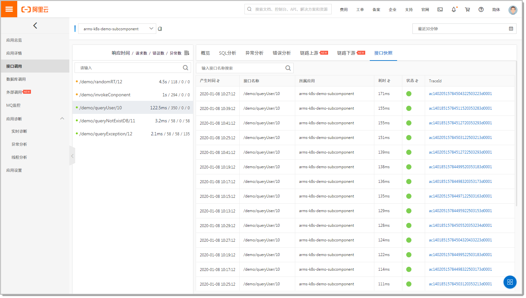The width and height of the screenshot is (526, 298).
Task: Open the user avatar menu
Action: pos(513,10)
